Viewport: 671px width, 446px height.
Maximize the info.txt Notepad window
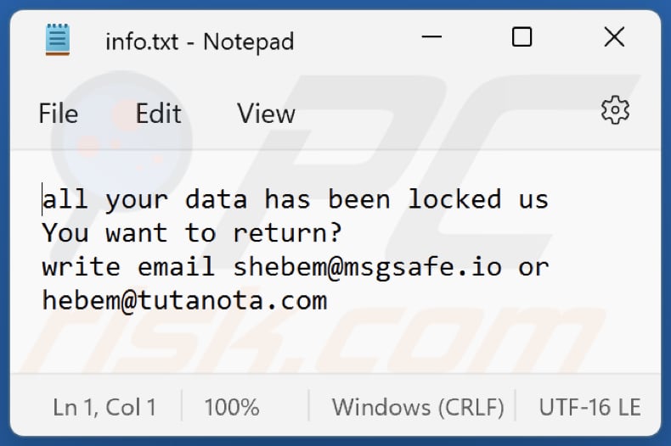[522, 37]
